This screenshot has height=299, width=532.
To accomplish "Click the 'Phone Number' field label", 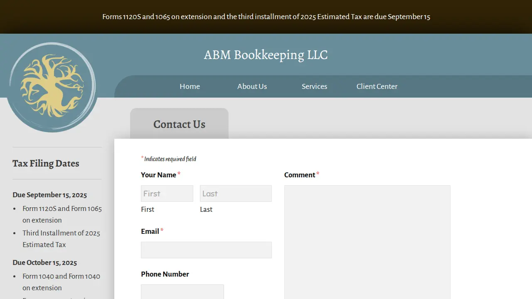I will [x=165, y=274].
